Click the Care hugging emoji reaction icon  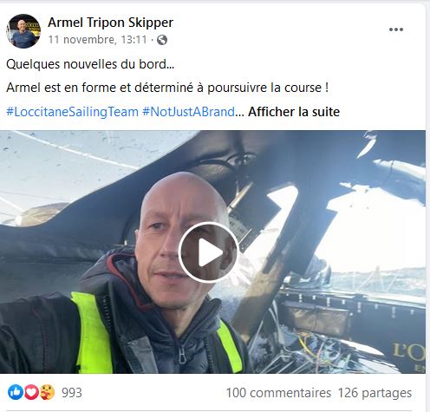[47, 392]
